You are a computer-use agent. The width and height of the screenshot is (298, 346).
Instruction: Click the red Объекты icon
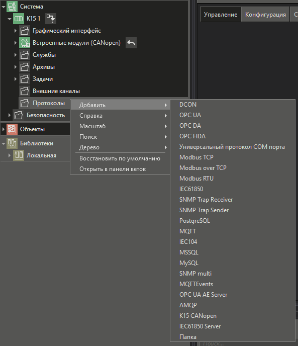point(12,129)
